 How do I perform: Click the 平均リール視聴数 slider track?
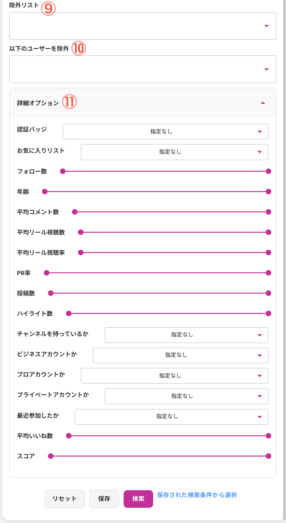(x=174, y=232)
